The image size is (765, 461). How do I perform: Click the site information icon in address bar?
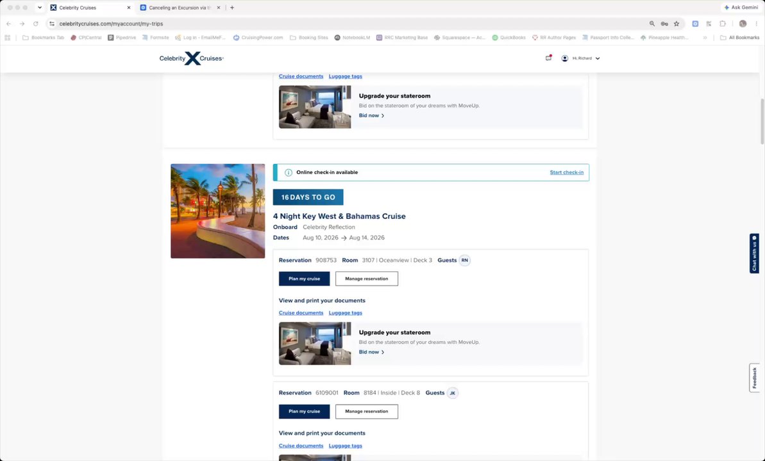coord(52,24)
